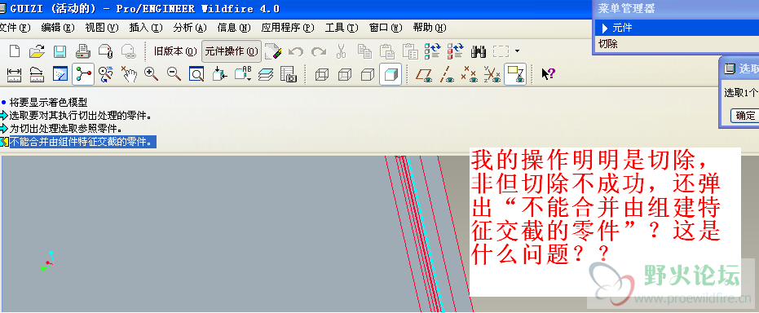Open the saved view list dropdown
The width and height of the screenshot is (759, 313).
click(243, 74)
